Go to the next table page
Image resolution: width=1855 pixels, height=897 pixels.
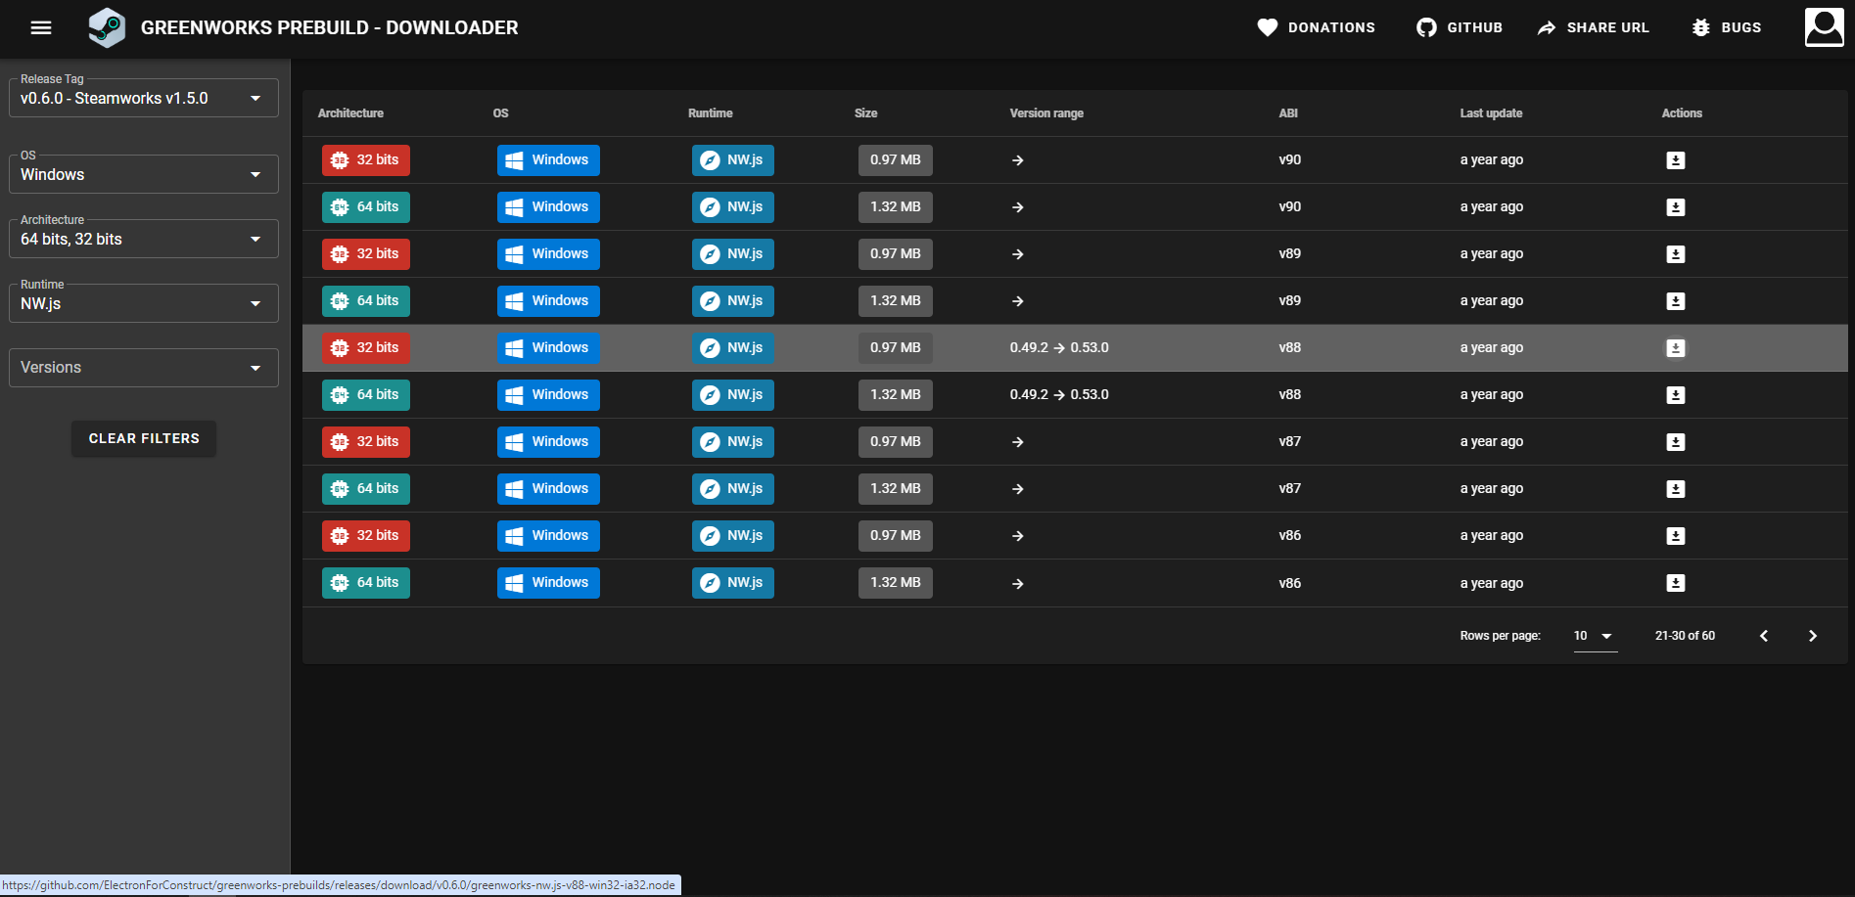[1813, 636]
